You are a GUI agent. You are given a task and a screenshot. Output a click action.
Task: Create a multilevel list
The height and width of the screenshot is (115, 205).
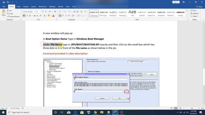tap(69, 11)
